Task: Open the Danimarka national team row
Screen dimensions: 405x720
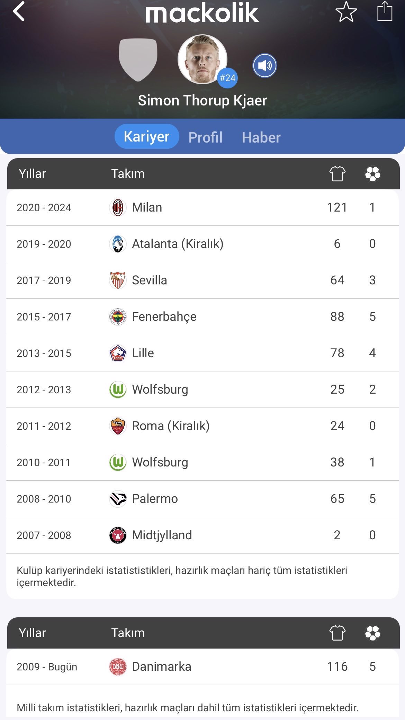Action: tap(202, 667)
